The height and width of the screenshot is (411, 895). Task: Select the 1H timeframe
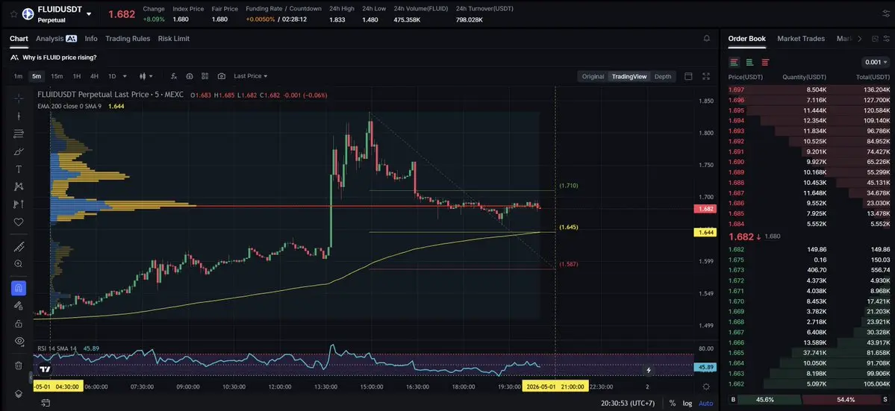click(76, 76)
